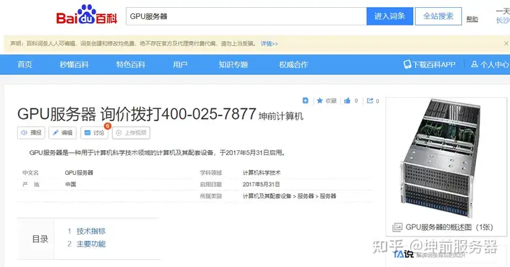
Task: Focus the search field containing GPU服务器
Action: pyautogui.click(x=246, y=16)
